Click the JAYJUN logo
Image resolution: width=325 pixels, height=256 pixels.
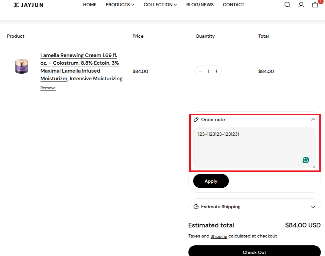(29, 5)
